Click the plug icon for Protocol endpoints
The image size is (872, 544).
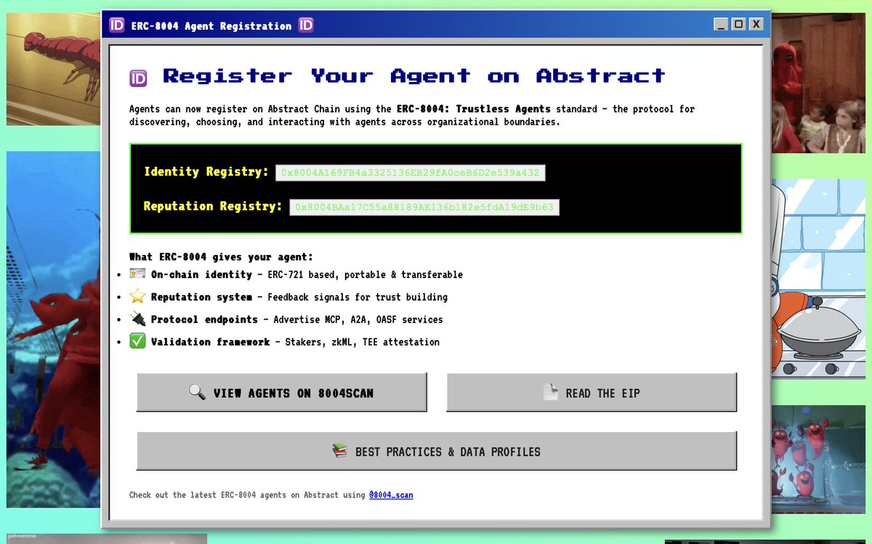(x=137, y=319)
